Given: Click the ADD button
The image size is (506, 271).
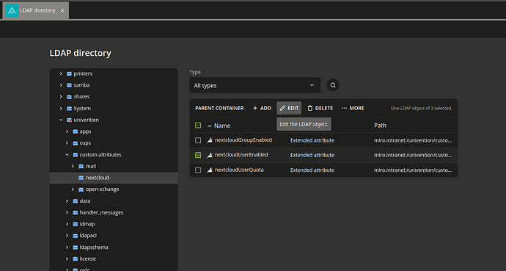Looking at the screenshot, I should [x=262, y=108].
